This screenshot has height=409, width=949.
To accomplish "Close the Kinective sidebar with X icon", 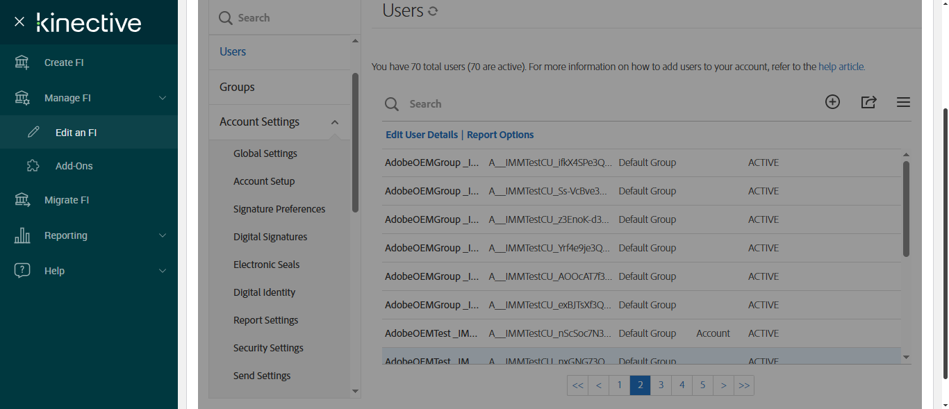I will 19,22.
